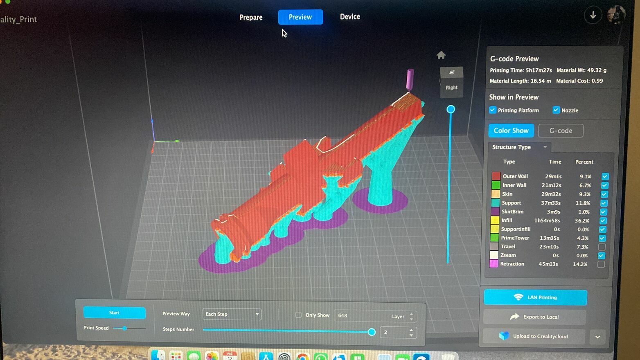Increase layer number stepper up arrow

coord(411,314)
